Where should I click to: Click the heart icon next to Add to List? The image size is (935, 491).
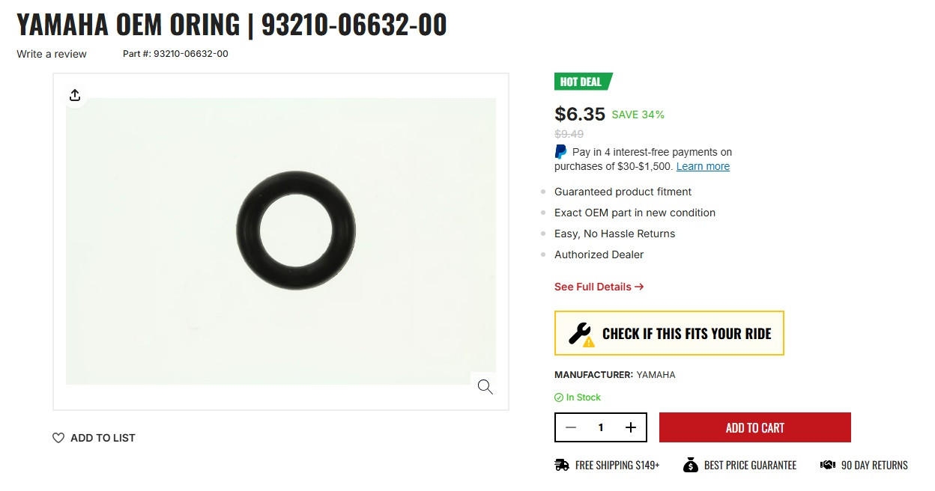[x=58, y=437]
